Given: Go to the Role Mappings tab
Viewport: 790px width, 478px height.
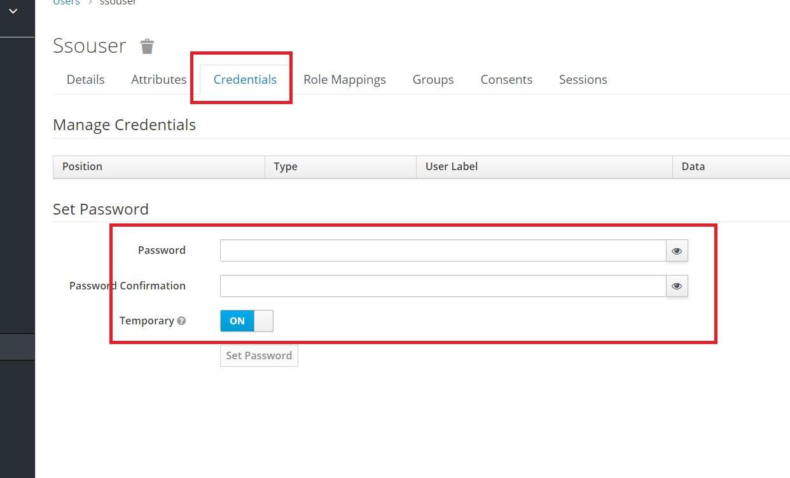Looking at the screenshot, I should pos(344,79).
